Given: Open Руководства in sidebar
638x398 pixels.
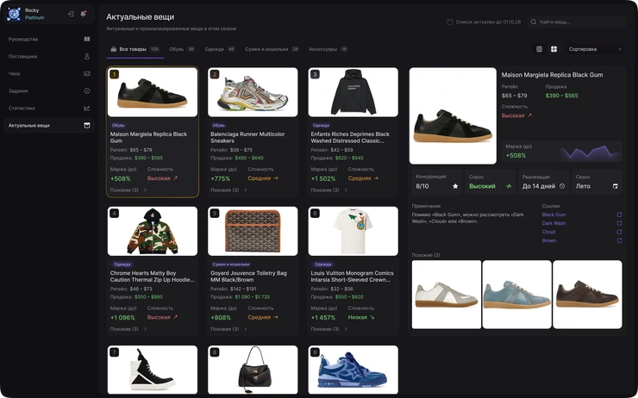Looking at the screenshot, I should tap(49, 39).
